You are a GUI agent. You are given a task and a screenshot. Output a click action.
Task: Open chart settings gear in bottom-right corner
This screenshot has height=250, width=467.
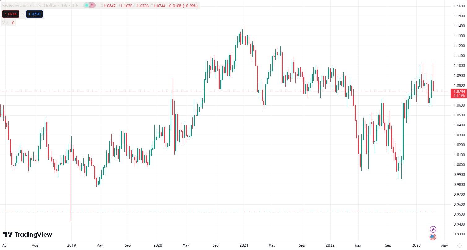(460, 245)
